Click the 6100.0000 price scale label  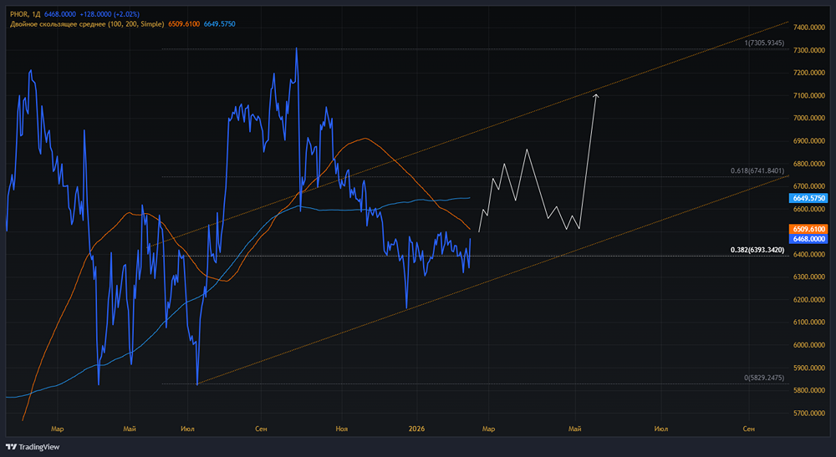pos(808,322)
